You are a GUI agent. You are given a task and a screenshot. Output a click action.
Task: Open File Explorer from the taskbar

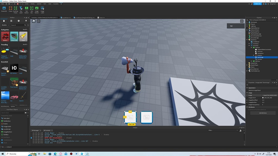pyautogui.click(x=45, y=154)
